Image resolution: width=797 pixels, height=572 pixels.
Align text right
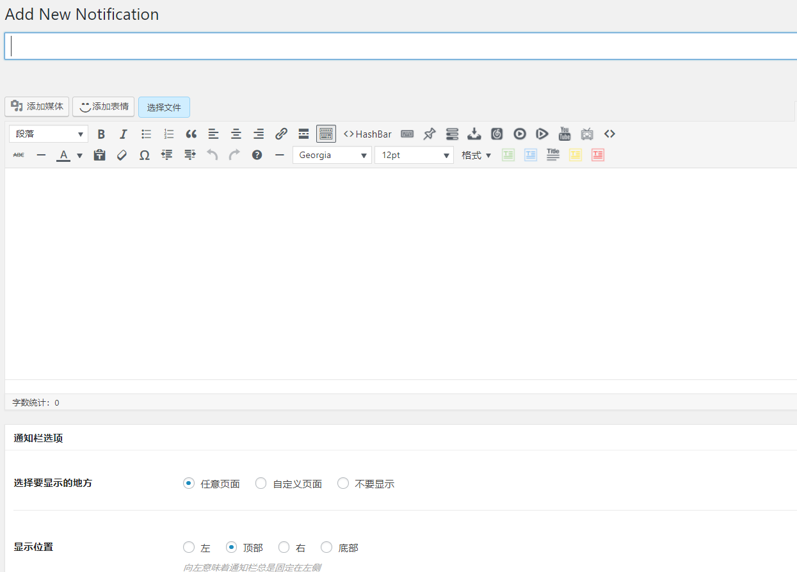coord(259,134)
